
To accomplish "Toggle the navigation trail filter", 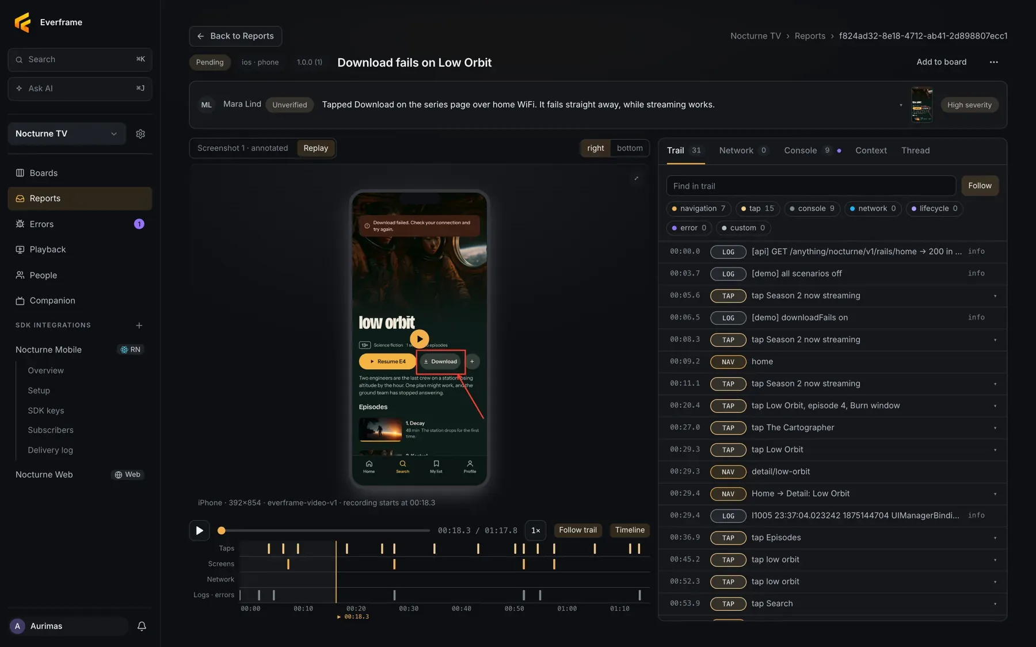I will pyautogui.click(x=699, y=209).
